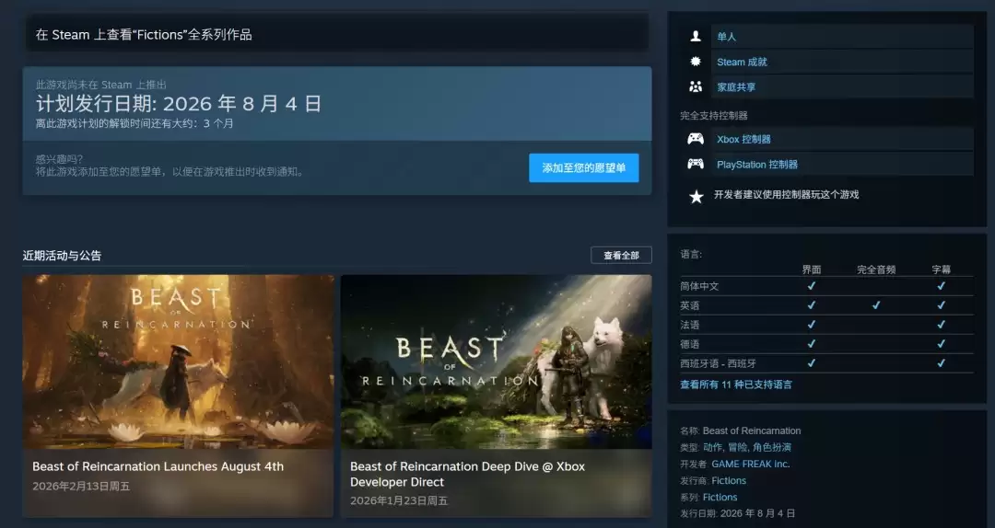Select the 动作 action genre link
The image size is (995, 528).
[712, 447]
